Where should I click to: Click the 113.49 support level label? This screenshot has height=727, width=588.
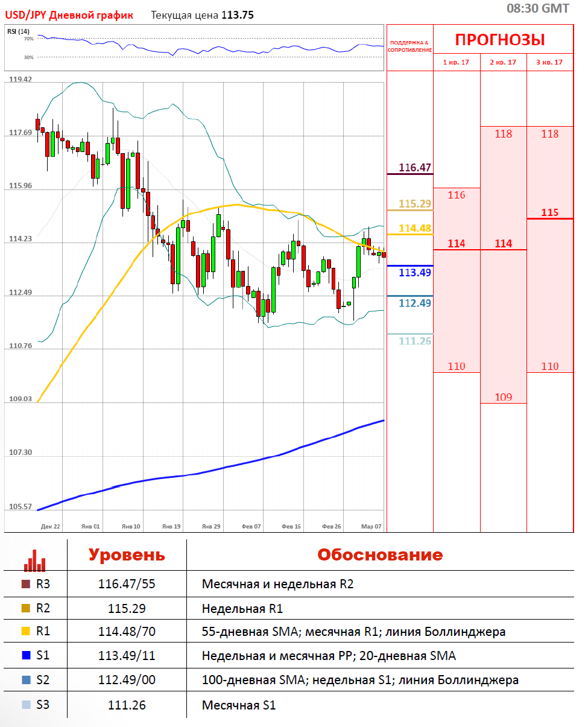[415, 273]
